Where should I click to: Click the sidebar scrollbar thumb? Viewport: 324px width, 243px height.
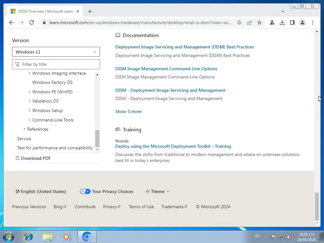coord(97,139)
